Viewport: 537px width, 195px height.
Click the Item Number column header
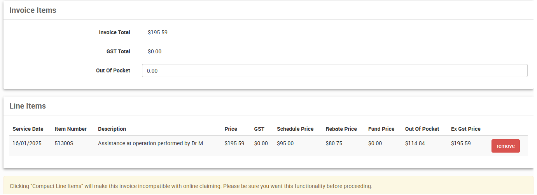click(x=70, y=129)
